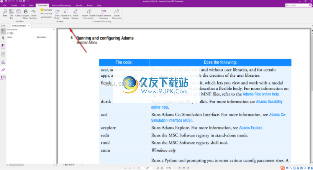Select the Cross-out markup tool
The height and width of the screenshot is (170, 313).
point(46,13)
